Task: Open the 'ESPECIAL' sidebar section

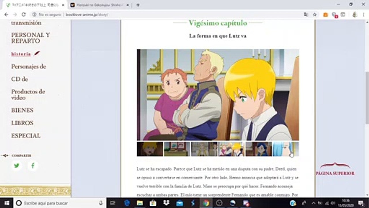Action: (26, 135)
